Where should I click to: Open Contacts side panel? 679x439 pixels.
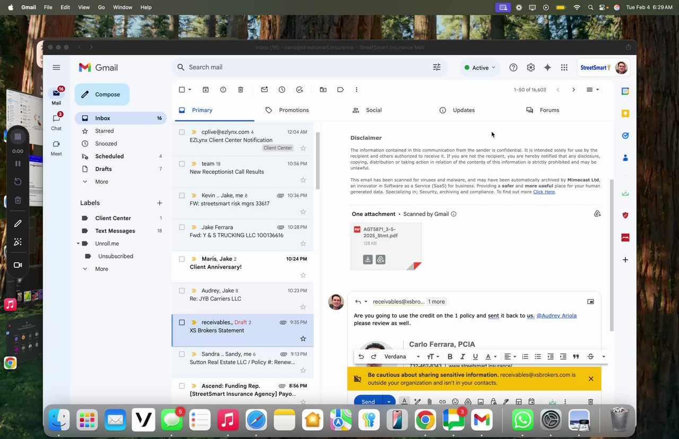coord(625,157)
